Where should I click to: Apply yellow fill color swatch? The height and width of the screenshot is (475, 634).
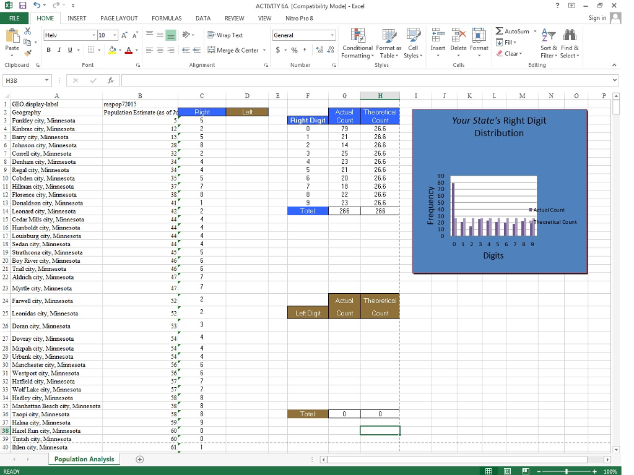tap(113, 50)
